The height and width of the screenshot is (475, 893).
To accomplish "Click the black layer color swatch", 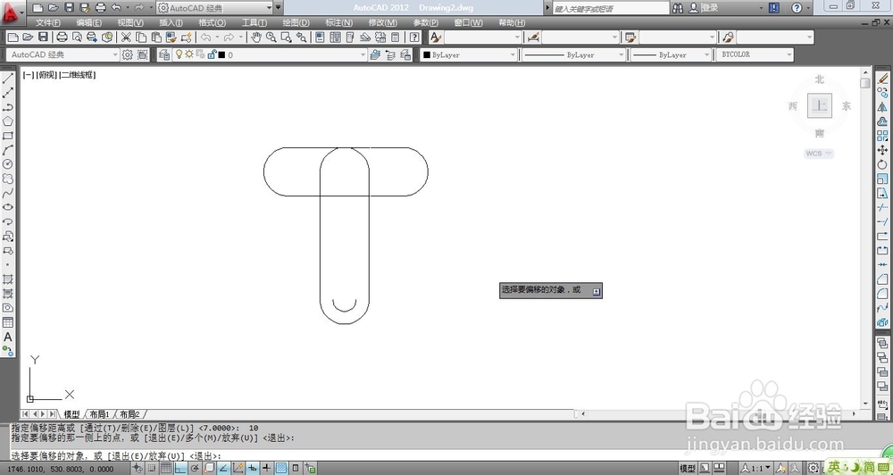I will coord(221,55).
